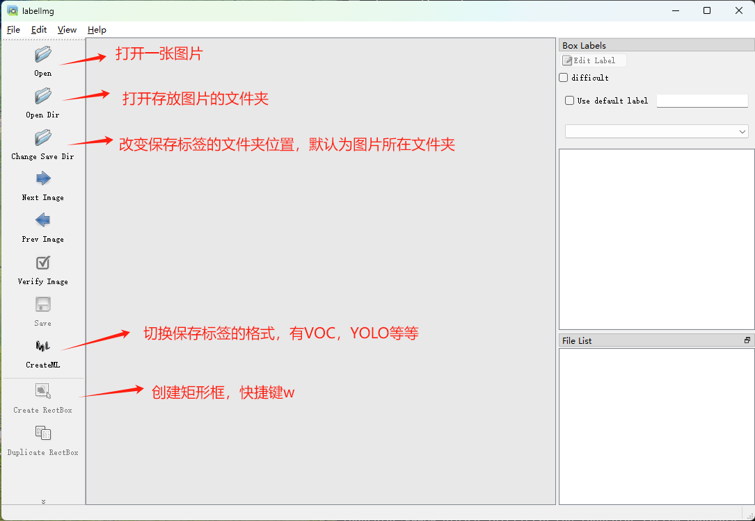Enable the difficult checkbox

[x=564, y=78]
